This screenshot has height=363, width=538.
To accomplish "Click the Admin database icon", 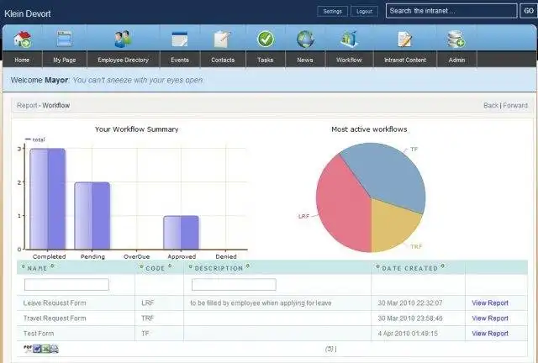I will point(456,39).
